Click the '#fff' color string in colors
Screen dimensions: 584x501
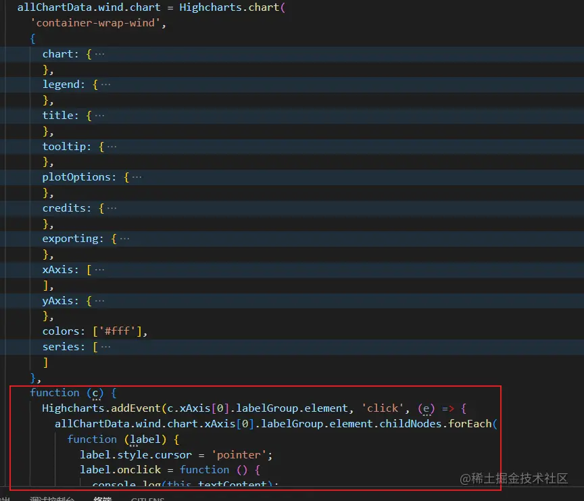tap(118, 331)
